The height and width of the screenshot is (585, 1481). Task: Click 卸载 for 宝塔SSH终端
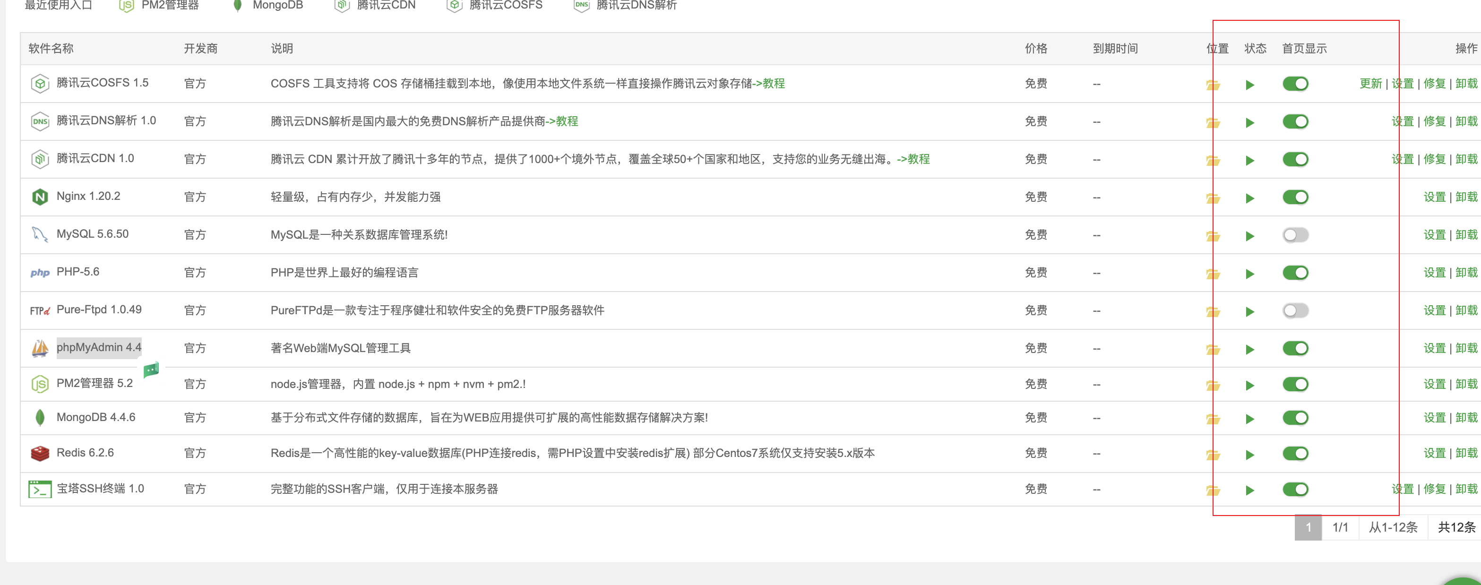1466,489
